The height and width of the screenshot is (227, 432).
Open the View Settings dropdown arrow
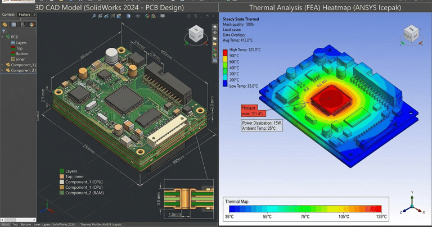[167, 16]
